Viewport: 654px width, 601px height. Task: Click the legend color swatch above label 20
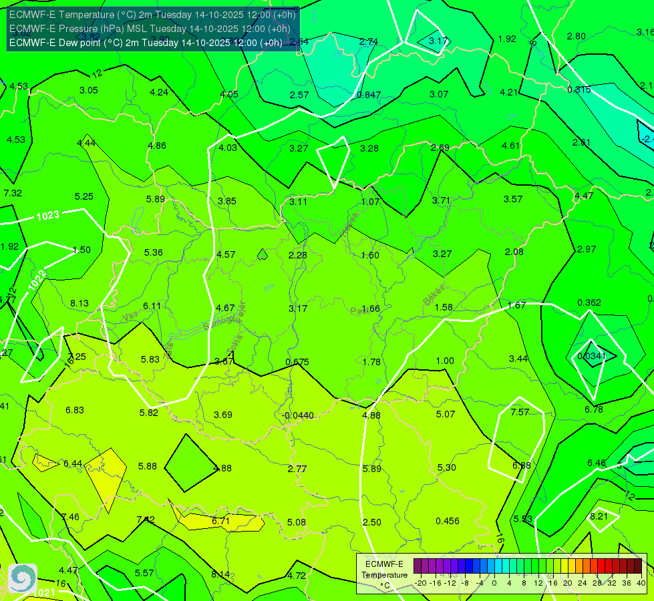point(564,566)
